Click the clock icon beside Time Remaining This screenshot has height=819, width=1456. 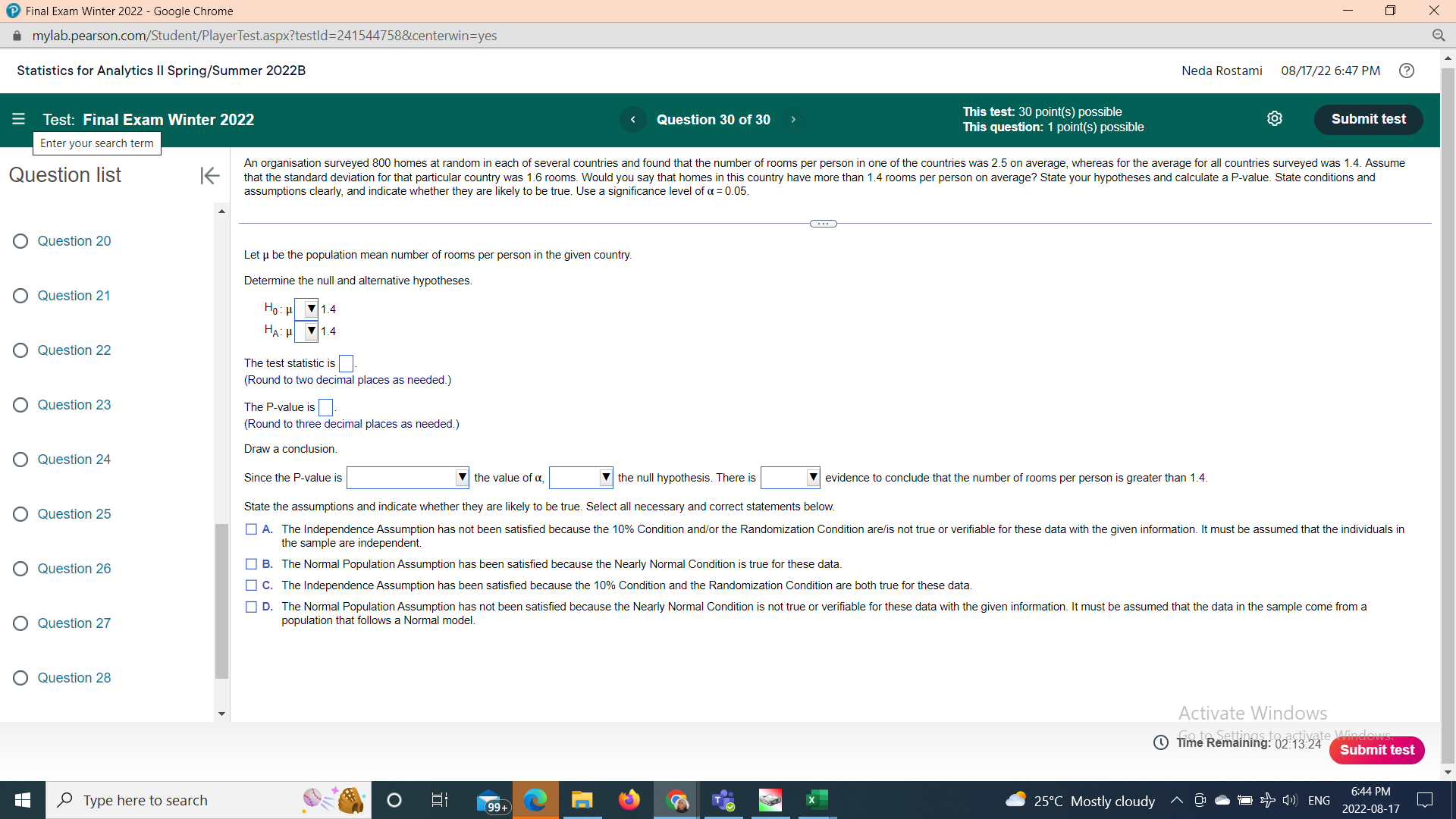pos(1159,743)
